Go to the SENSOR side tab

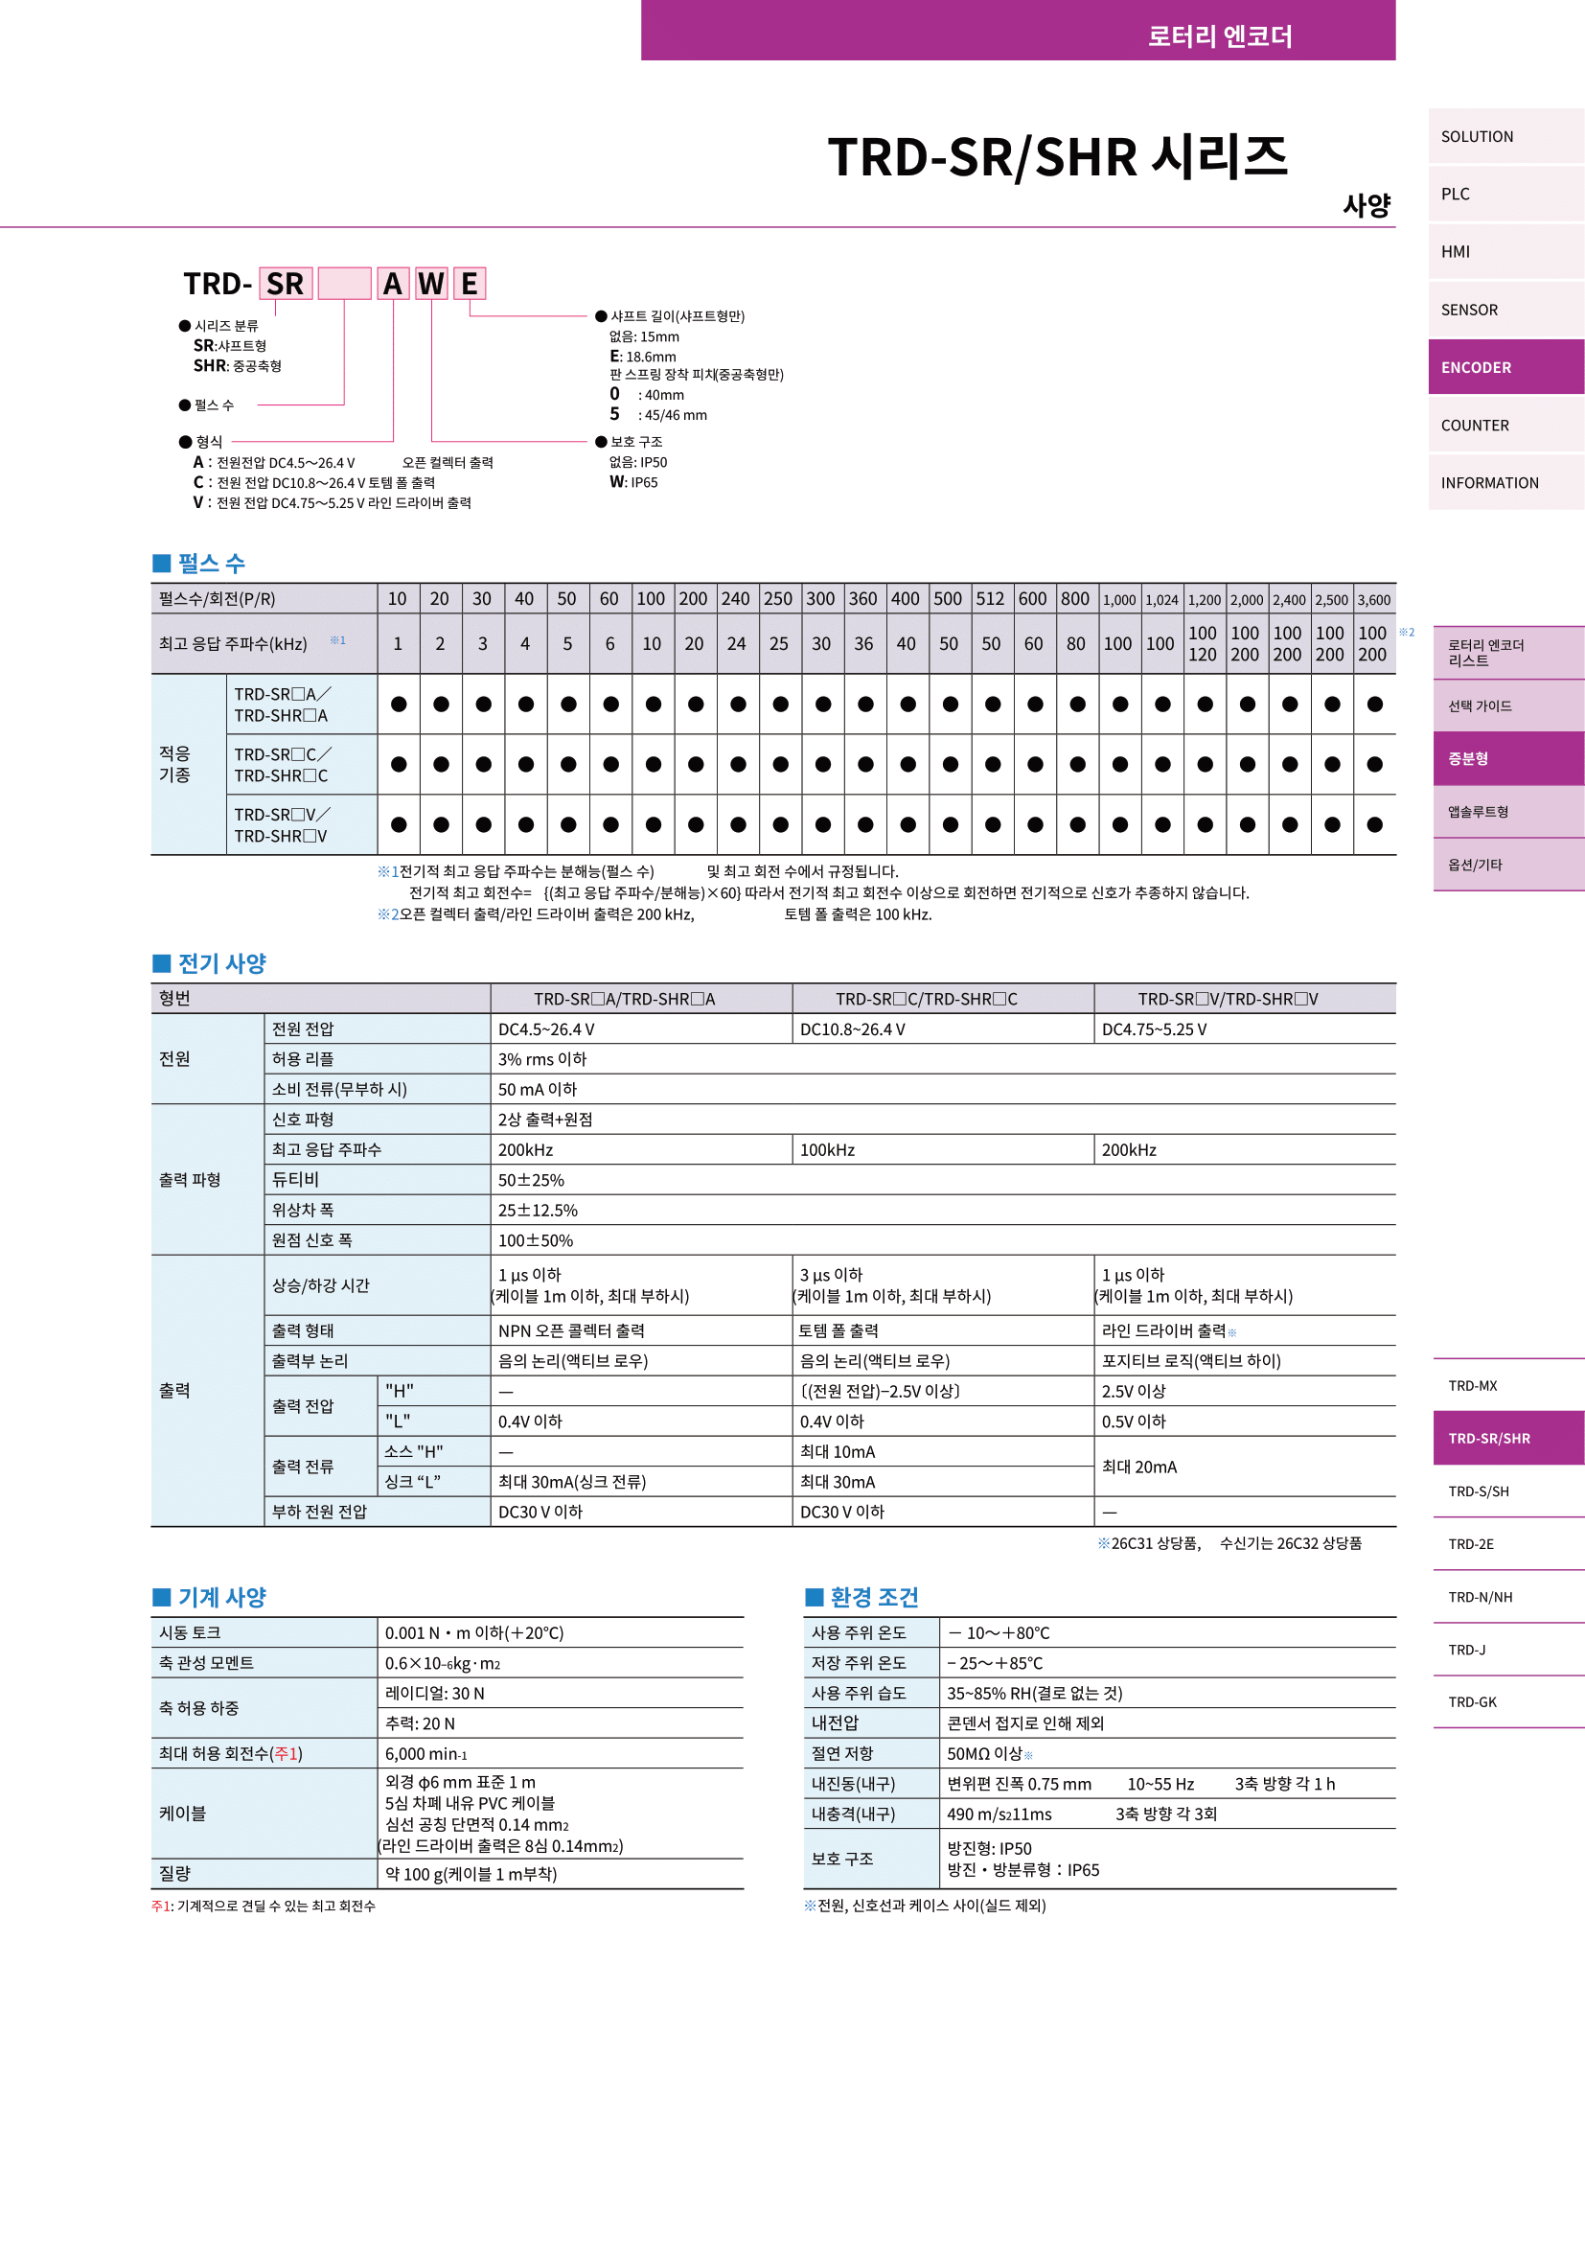click(1506, 309)
